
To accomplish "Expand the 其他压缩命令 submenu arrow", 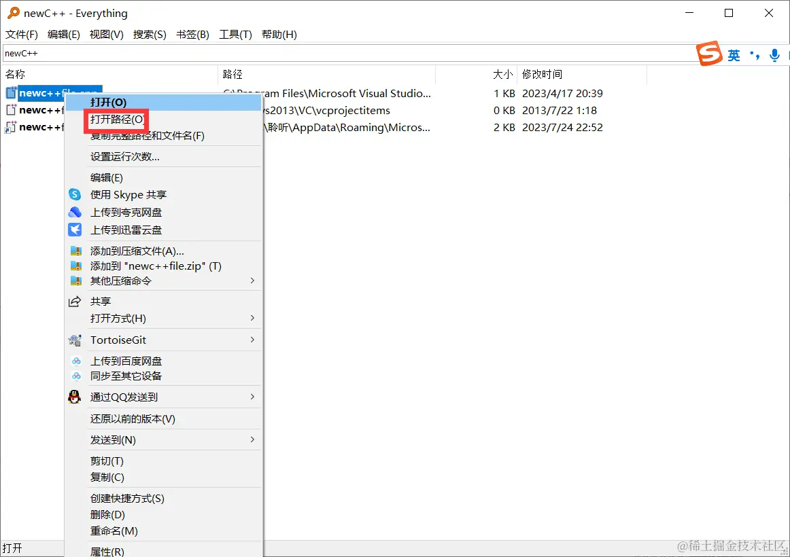I will coord(252,281).
